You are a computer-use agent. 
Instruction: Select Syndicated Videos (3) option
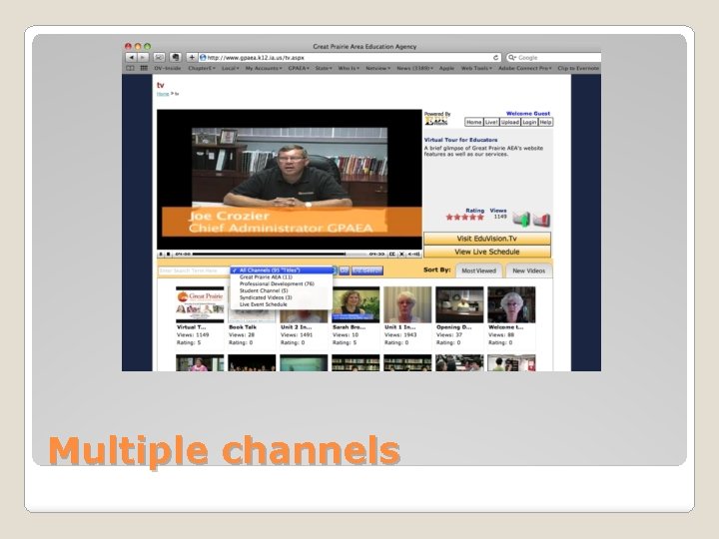coord(282,297)
